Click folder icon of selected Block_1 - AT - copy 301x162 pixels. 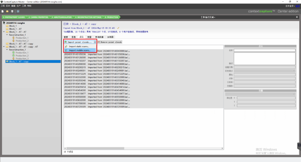coord(7,61)
